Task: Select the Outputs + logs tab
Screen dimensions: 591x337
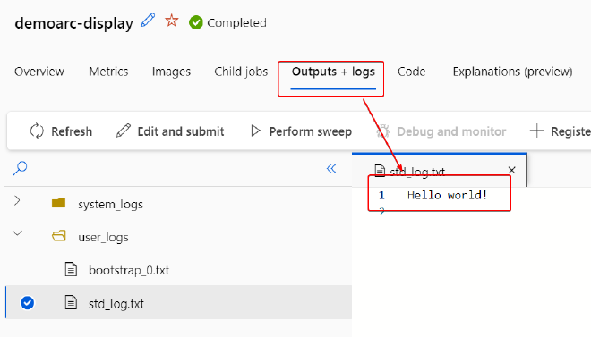Action: pos(333,72)
